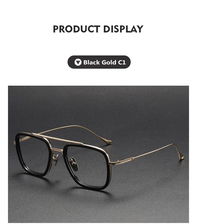197x224 pixels.
Task: Click the C1 code in the badge
Action: point(122,62)
